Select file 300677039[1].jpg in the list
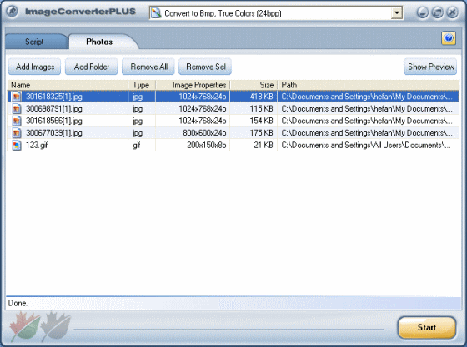 (233, 133)
